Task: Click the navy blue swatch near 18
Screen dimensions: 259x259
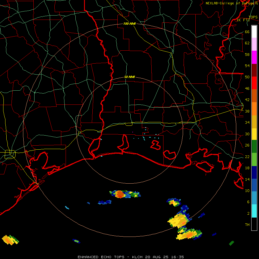Action: point(254,172)
